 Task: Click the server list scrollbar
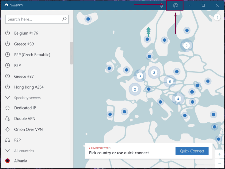71,53
